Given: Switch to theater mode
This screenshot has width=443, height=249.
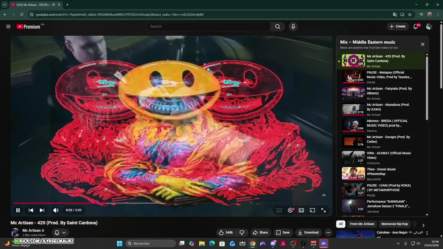Looking at the screenshot, I should point(301,210).
